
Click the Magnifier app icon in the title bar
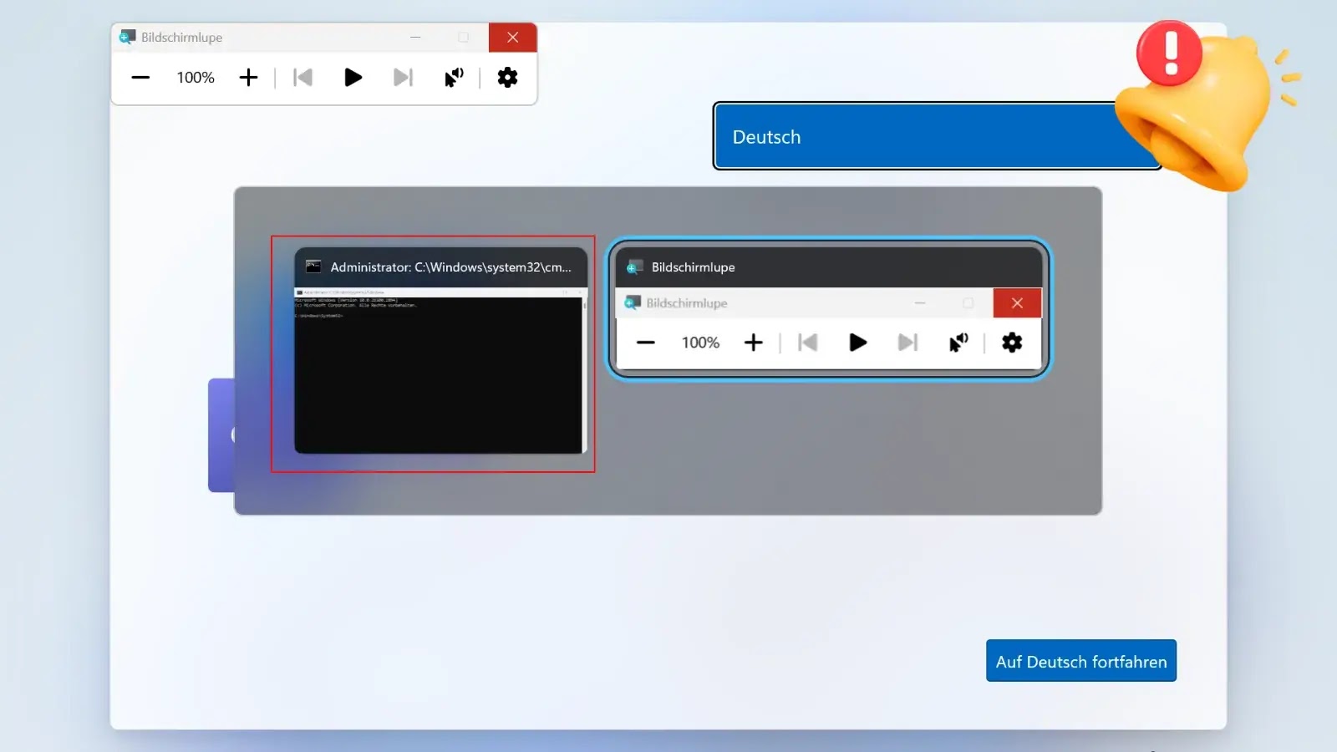click(127, 37)
